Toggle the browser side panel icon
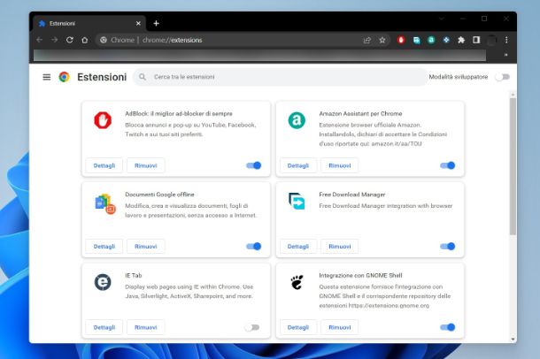This screenshot has height=359, width=540. tap(476, 40)
